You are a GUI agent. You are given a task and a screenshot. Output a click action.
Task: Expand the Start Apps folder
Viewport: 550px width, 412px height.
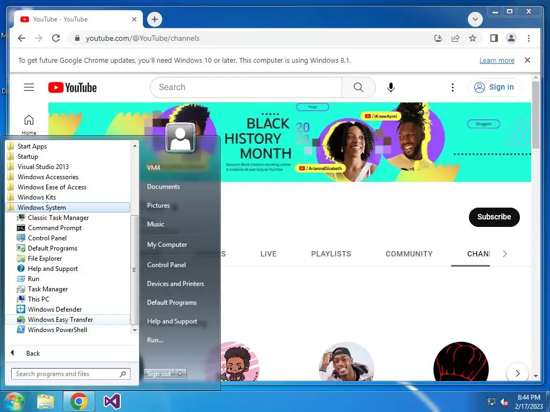pyautogui.click(x=32, y=146)
